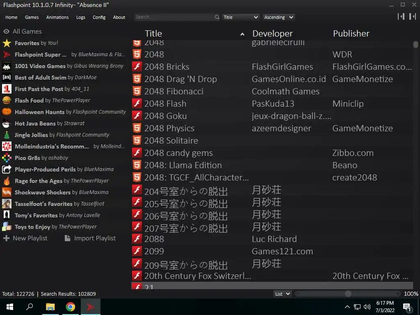Open the Title sort-by dropdown
Screen dimensions: 420x315
(x=241, y=17)
